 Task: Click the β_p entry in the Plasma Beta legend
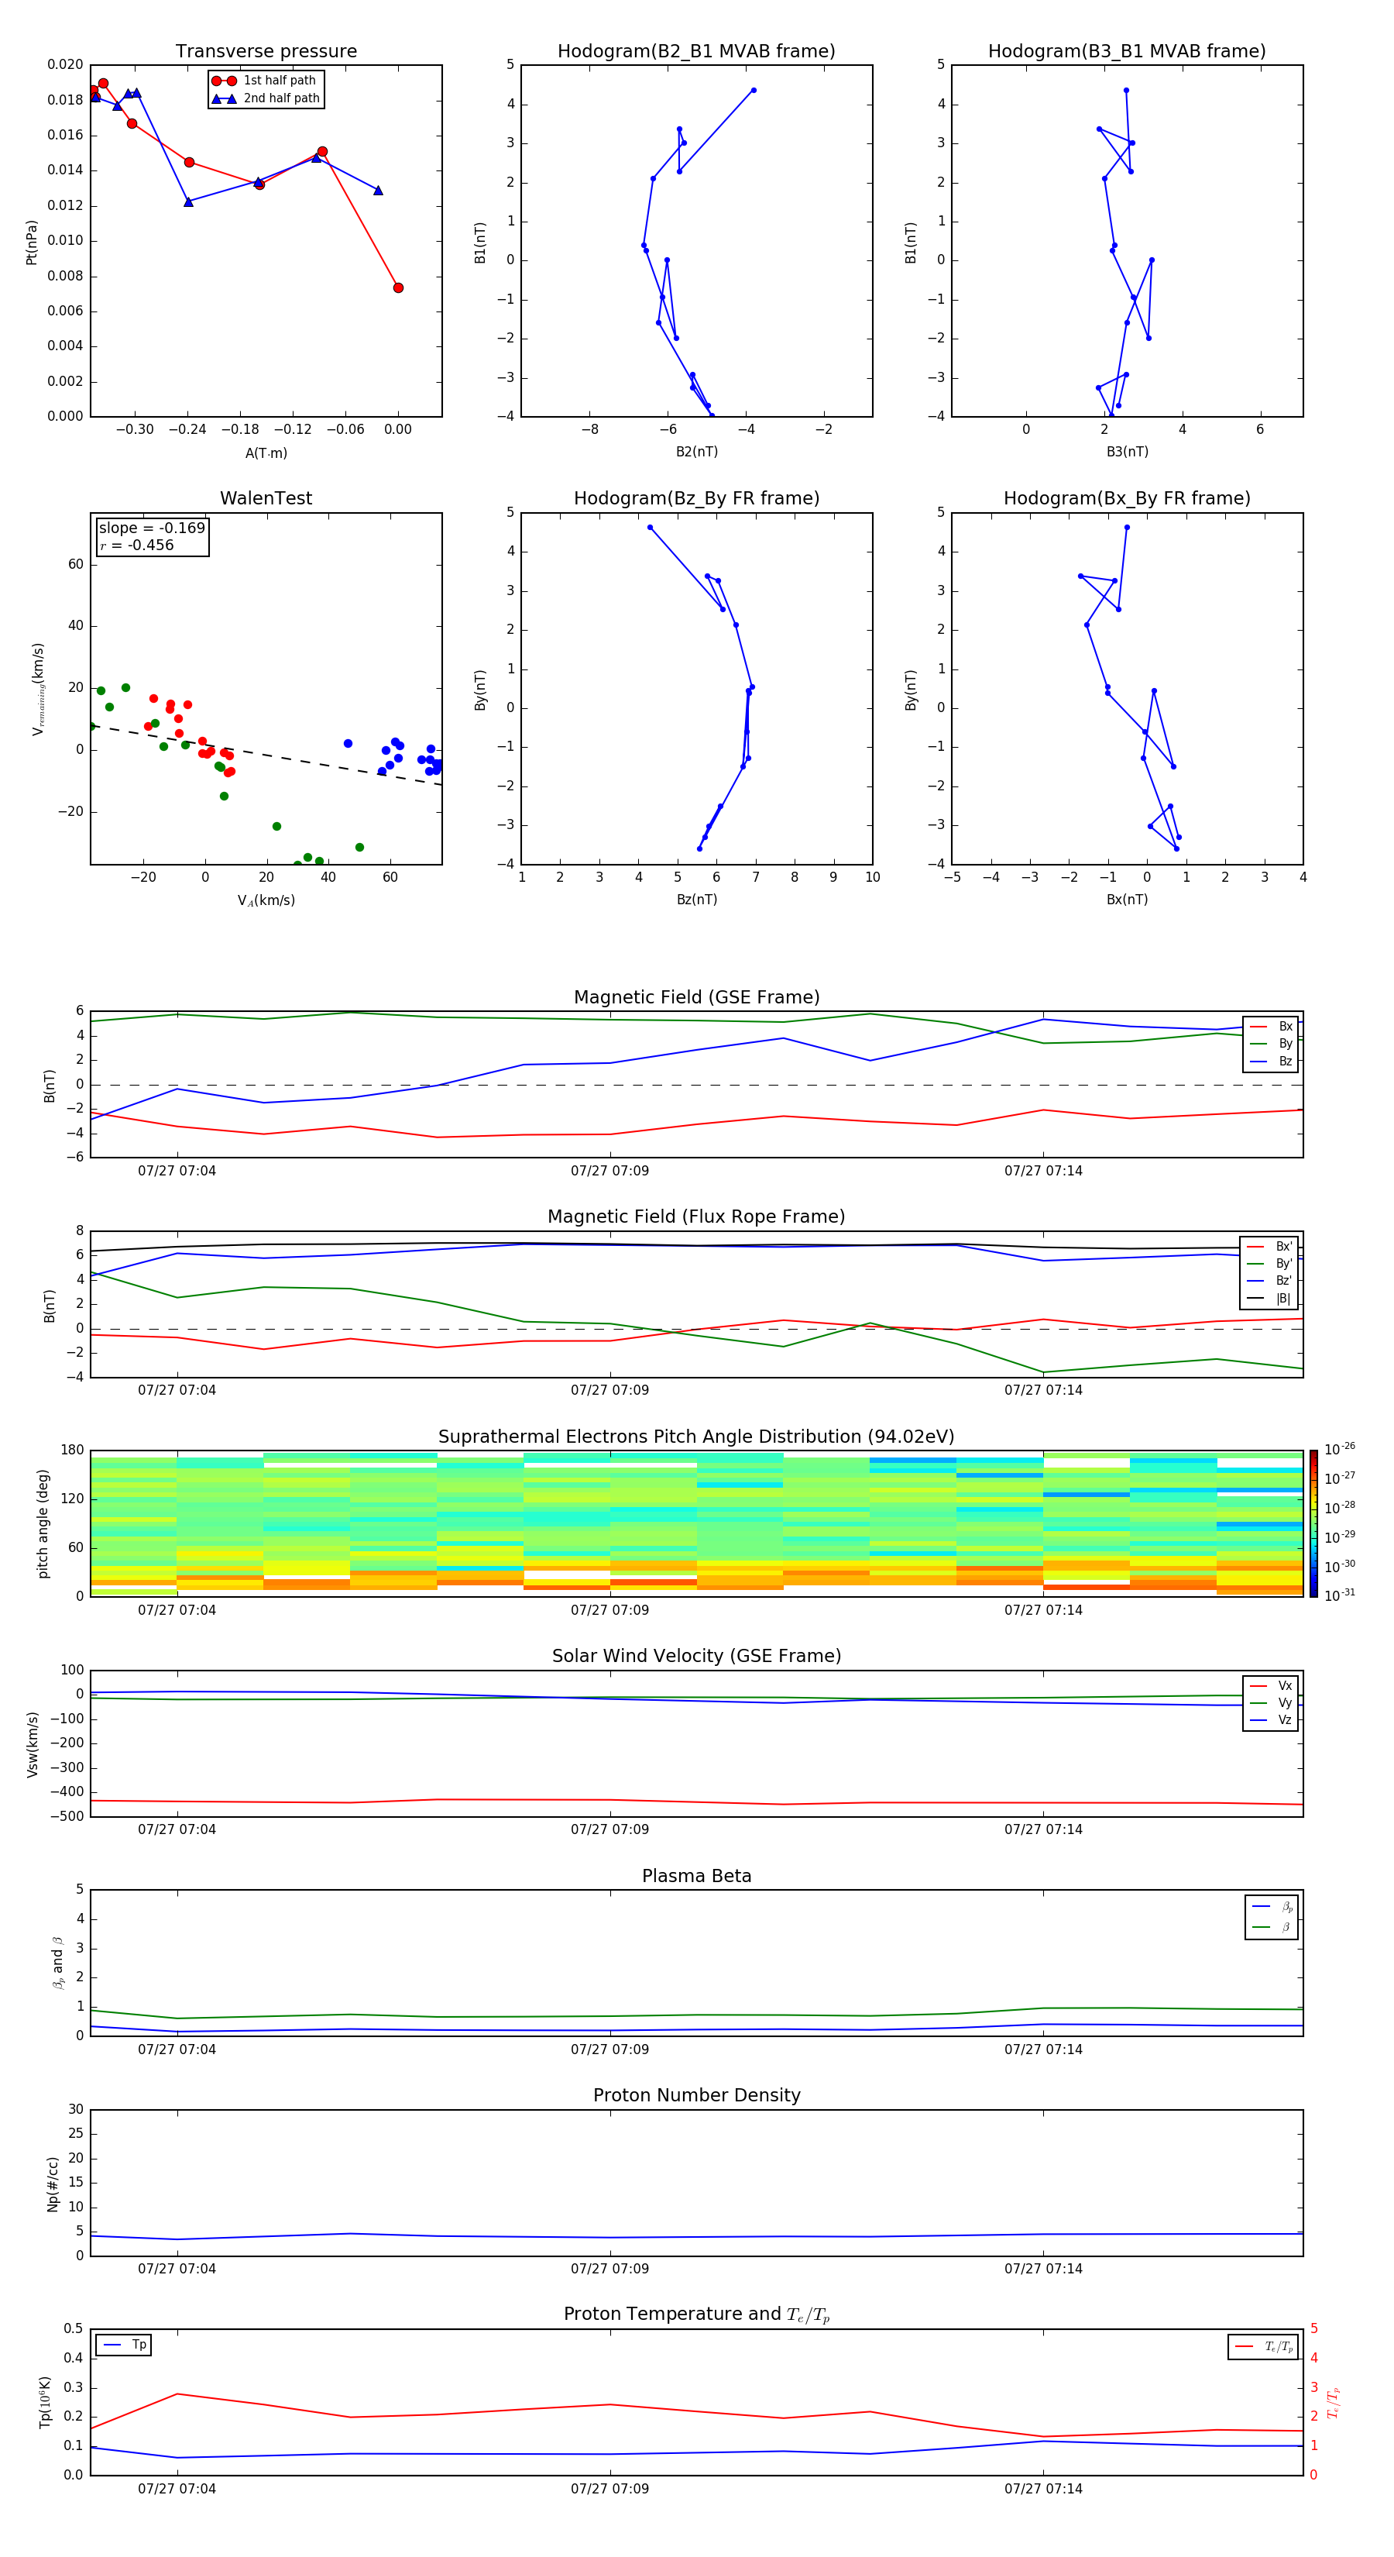tap(1272, 1906)
